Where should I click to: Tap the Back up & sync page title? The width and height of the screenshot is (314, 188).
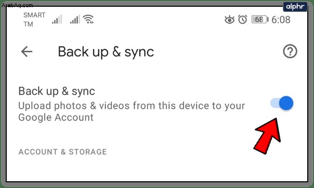coord(106,52)
